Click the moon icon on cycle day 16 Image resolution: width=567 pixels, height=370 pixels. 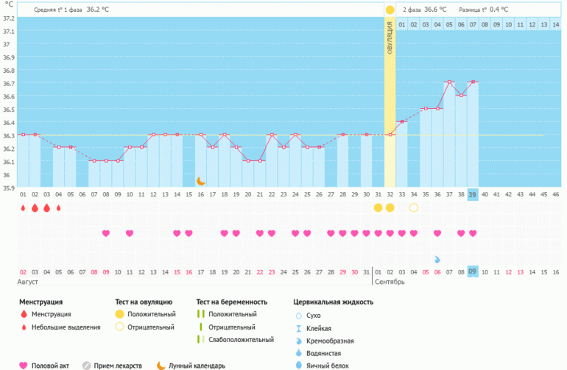pyautogui.click(x=200, y=180)
